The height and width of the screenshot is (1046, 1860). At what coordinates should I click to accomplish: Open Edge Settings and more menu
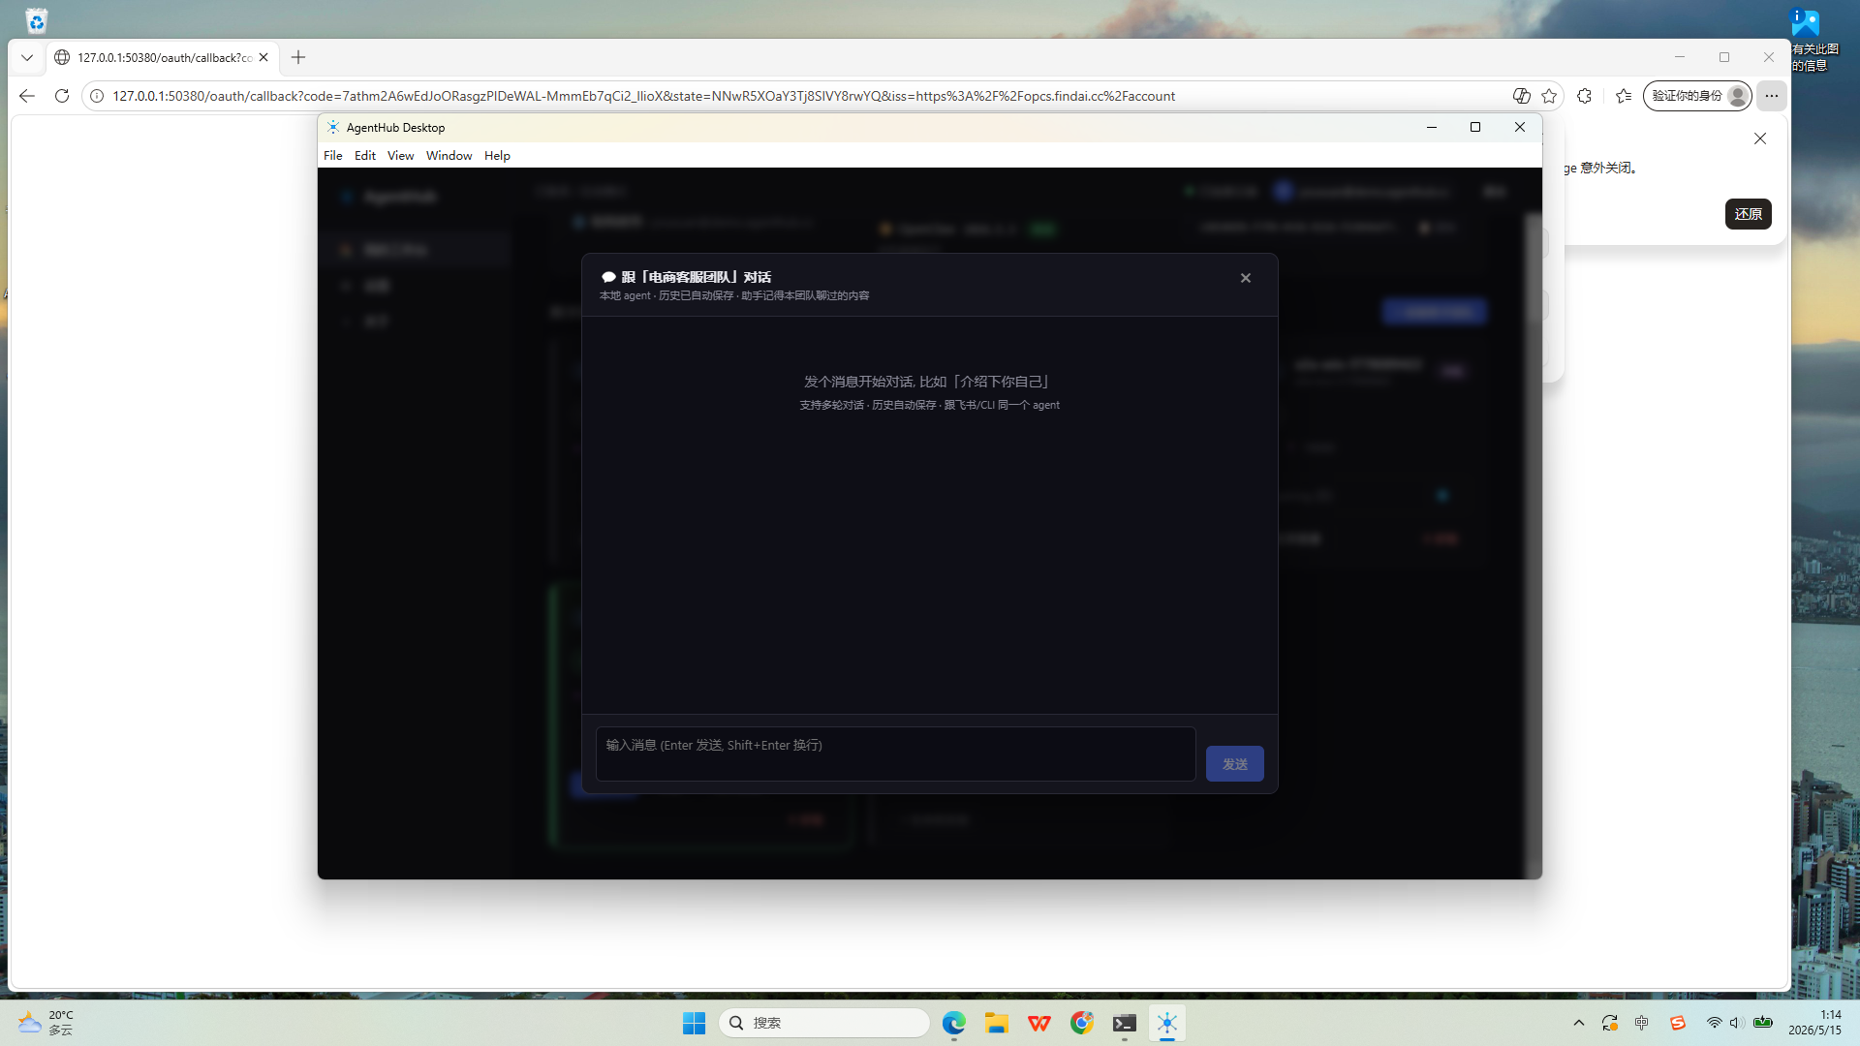pos(1771,96)
